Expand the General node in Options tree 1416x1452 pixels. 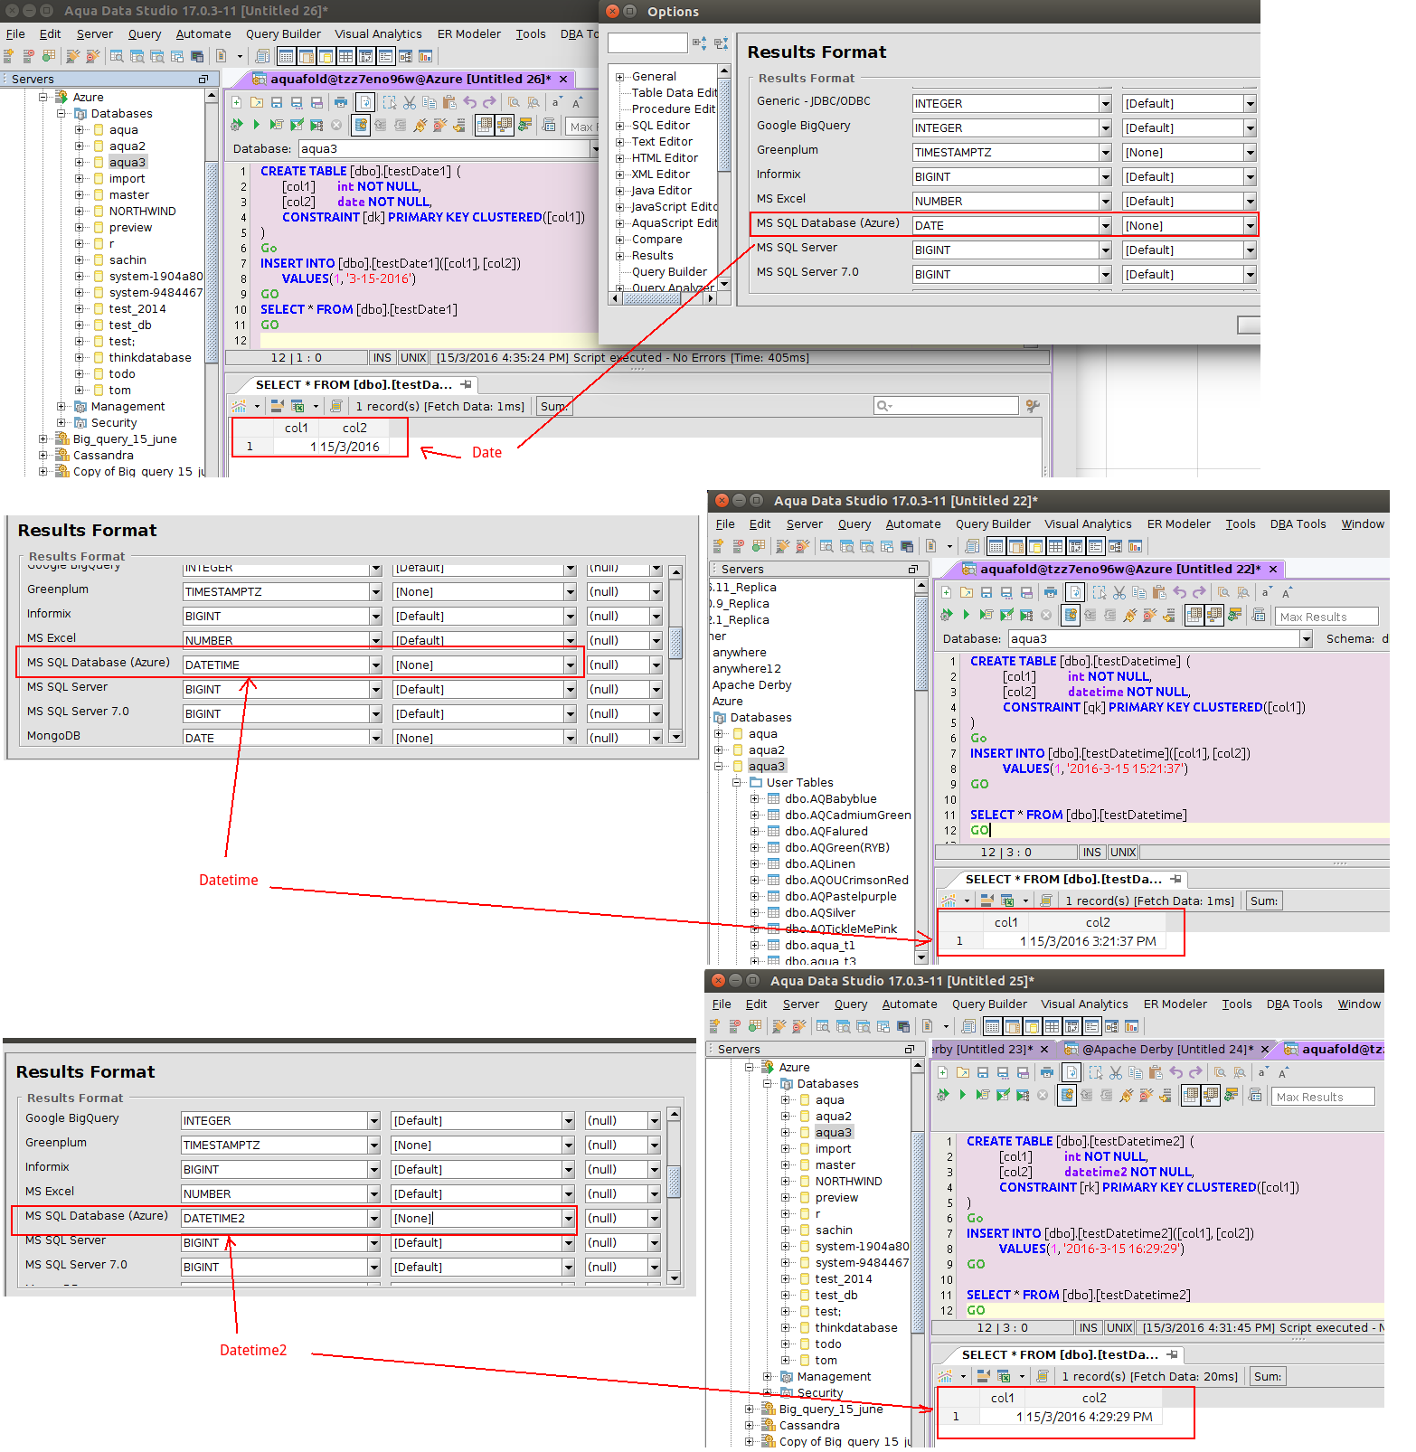pyautogui.click(x=620, y=77)
